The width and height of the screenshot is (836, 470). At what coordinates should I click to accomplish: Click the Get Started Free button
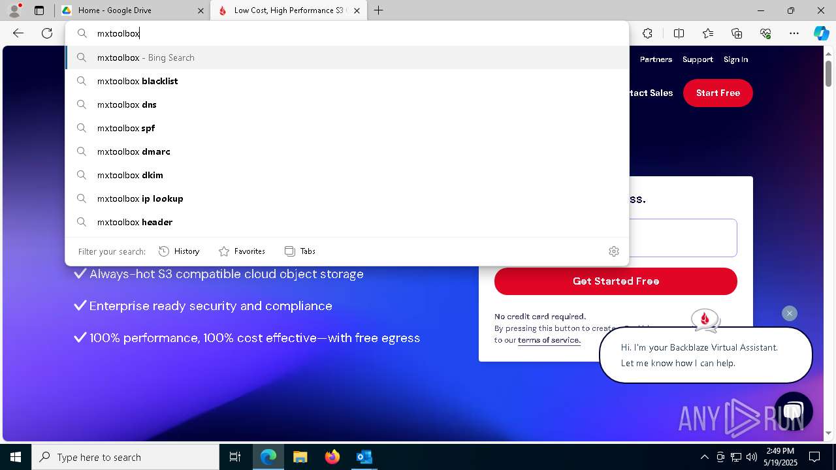(x=616, y=281)
